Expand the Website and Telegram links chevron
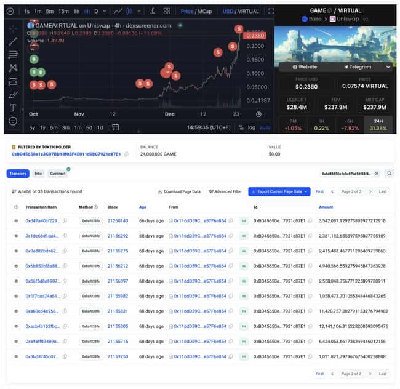This screenshot has height=389, width=400. 388,66
